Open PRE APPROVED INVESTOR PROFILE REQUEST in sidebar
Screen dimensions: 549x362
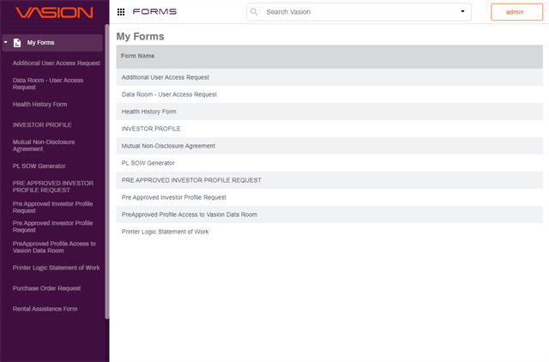(x=53, y=187)
